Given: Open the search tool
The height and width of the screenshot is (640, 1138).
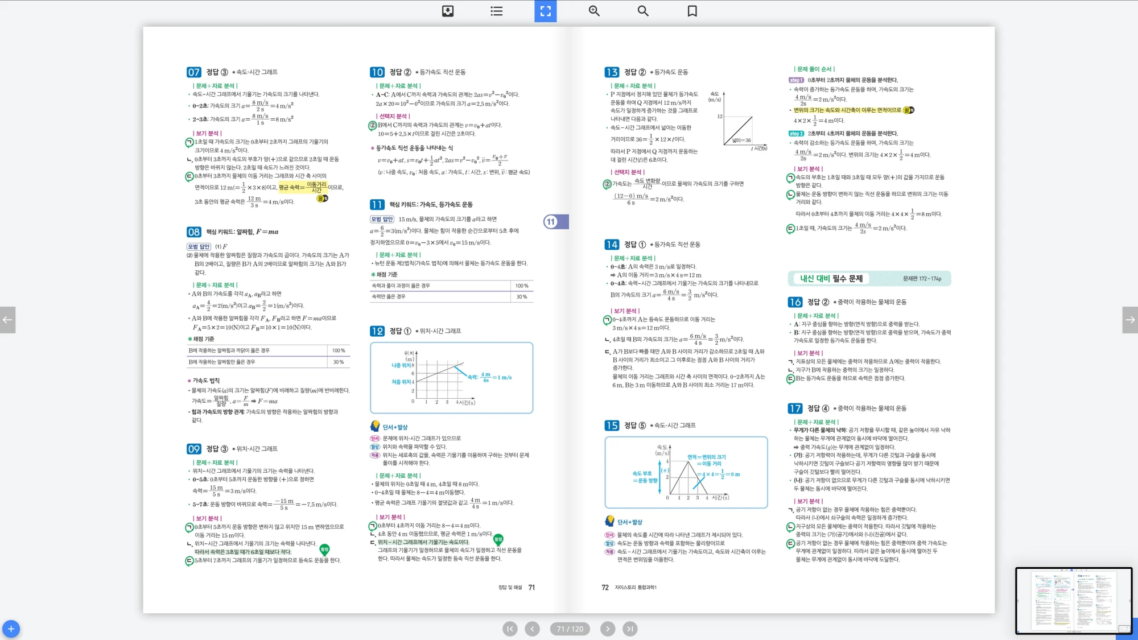Looking at the screenshot, I should click(x=643, y=11).
